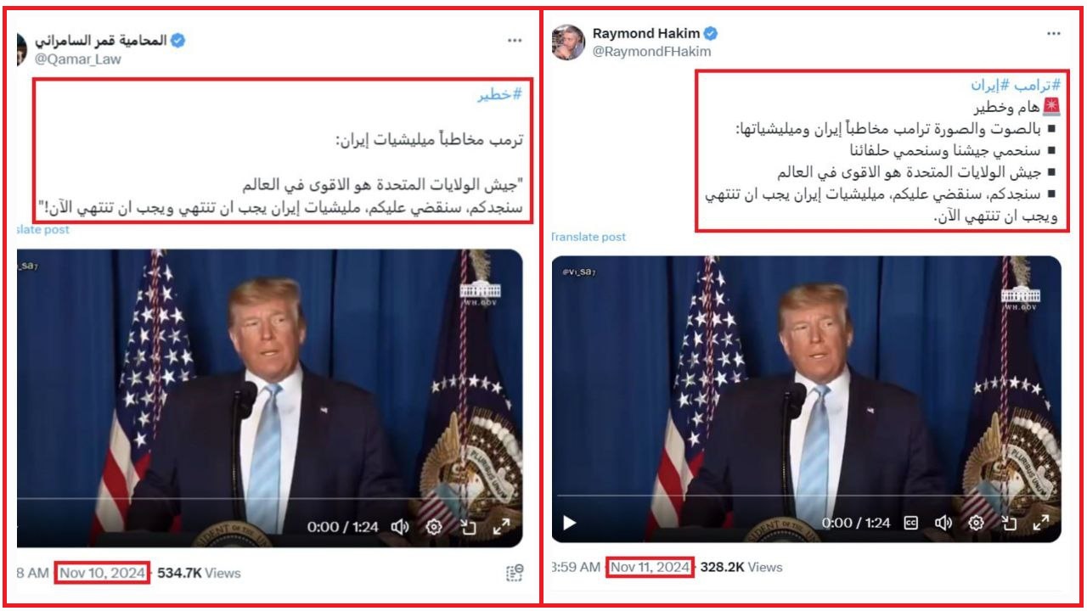Open @RaymondFHakim profile handle
This screenshot has width=1087, height=611.
click(651, 52)
